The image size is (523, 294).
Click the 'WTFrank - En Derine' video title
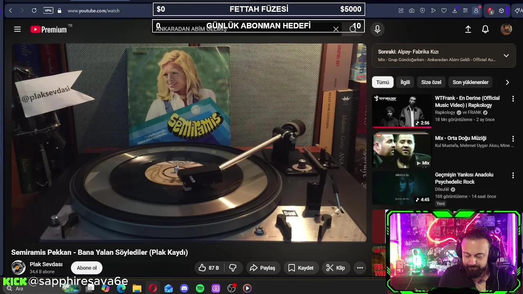(x=467, y=102)
